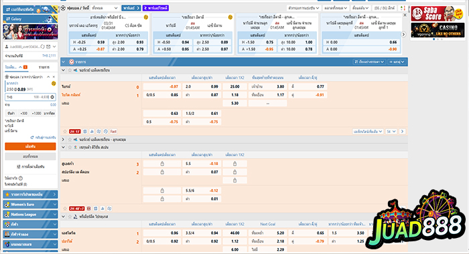Click the clear stake icon in THB field
469x254 pixels.
pos(52,97)
